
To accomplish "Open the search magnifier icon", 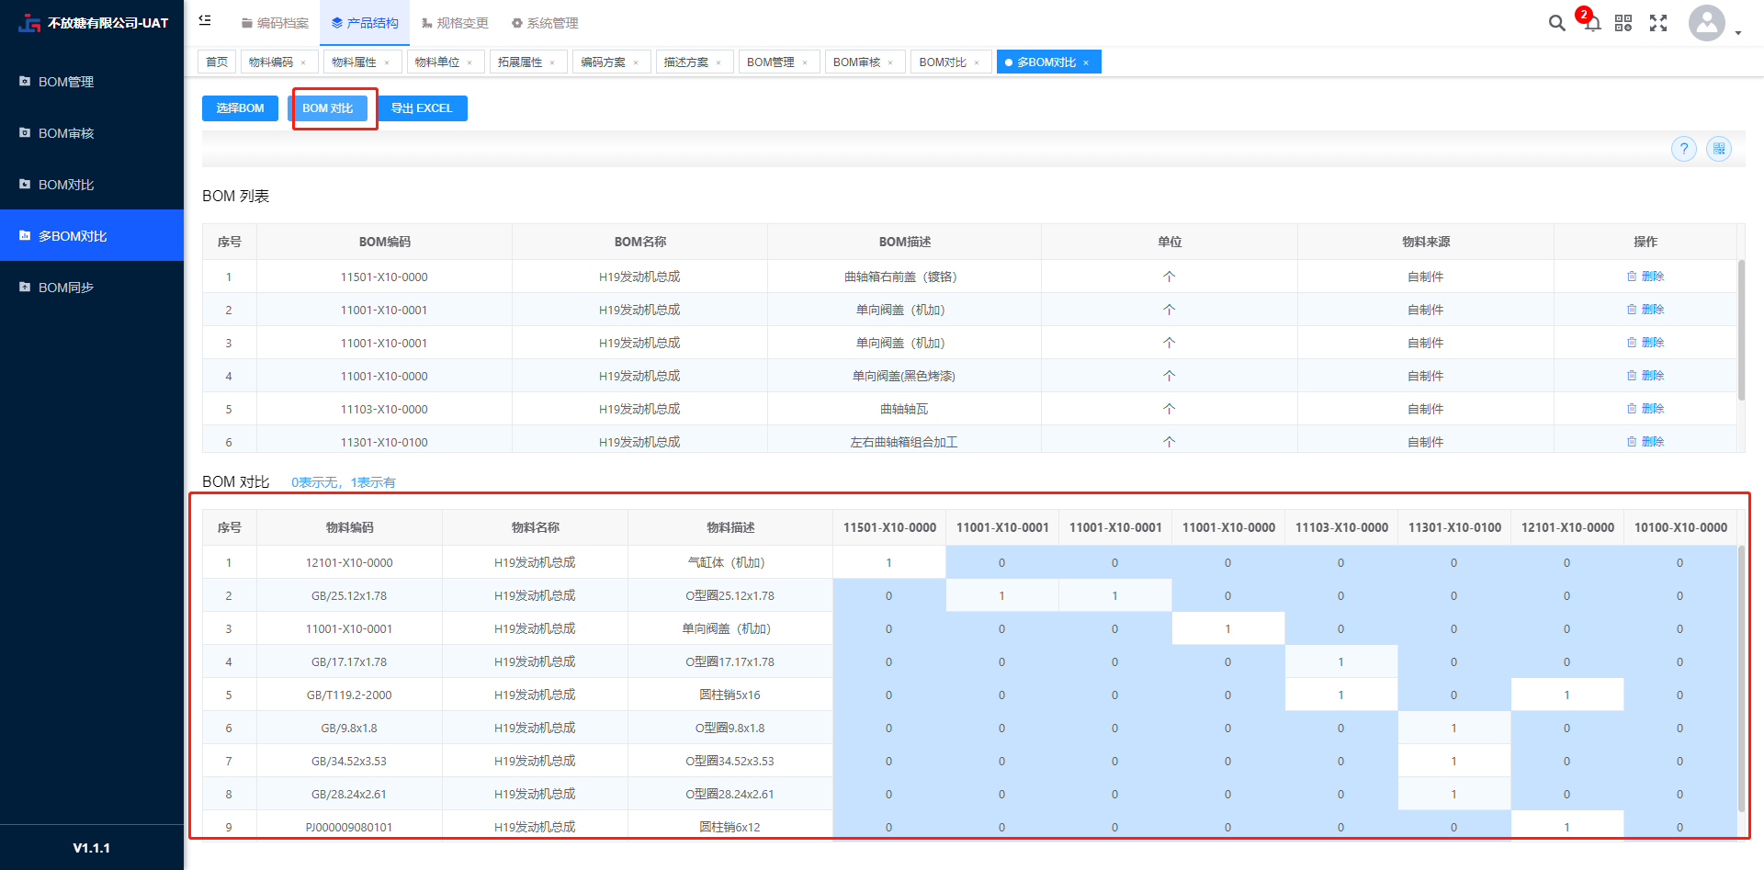I will point(1556,23).
